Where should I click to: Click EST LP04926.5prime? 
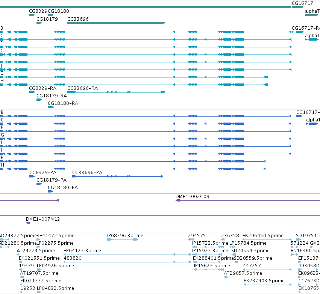coord(56,266)
